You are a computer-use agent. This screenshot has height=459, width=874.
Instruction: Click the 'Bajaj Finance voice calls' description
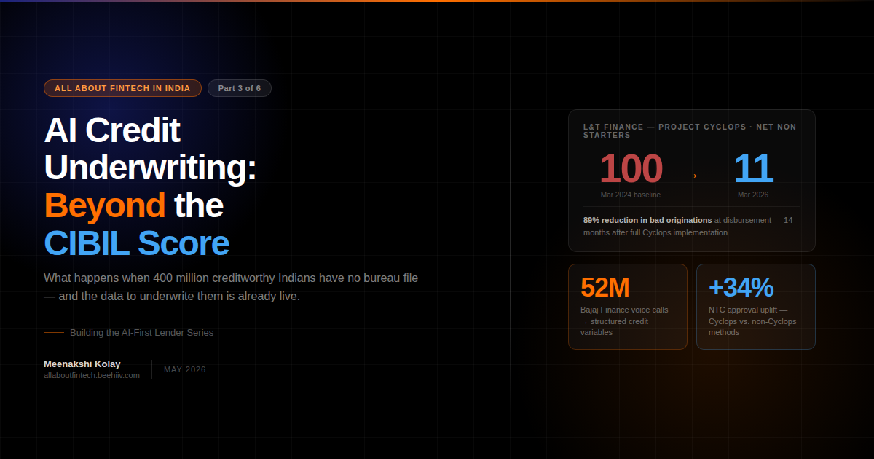tap(624, 321)
